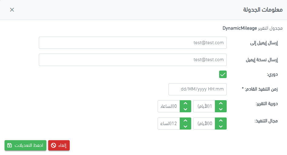Increase مجال التنفيذ hours value with up arrow
Viewport: 287px width, 155px height.
[185, 121]
